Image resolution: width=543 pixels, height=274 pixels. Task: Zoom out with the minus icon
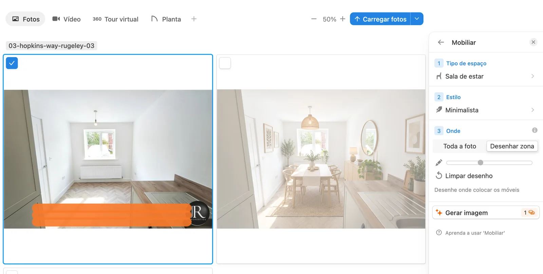coord(314,19)
